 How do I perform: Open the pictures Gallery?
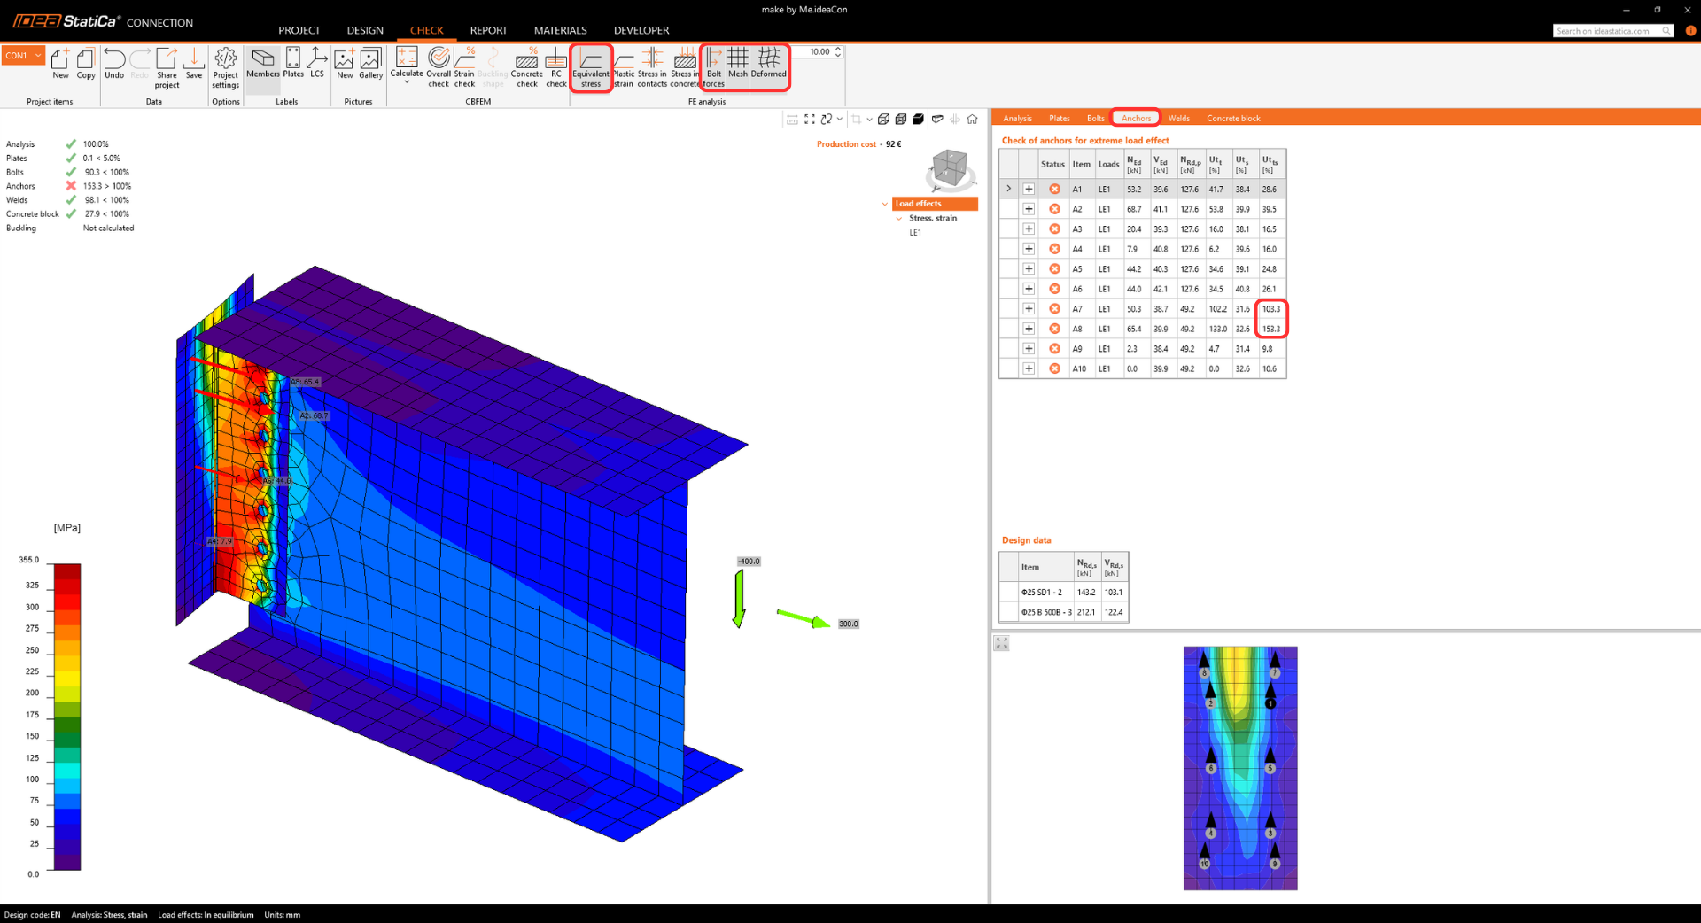[x=371, y=64]
